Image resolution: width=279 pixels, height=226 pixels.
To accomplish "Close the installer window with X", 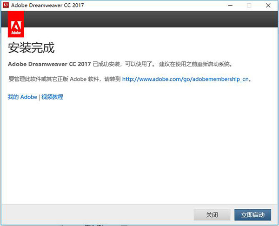I will click(268, 6).
